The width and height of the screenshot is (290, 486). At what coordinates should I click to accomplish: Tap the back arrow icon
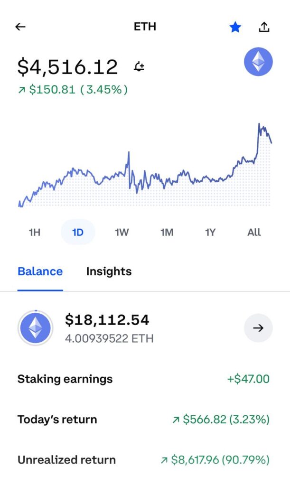20,27
